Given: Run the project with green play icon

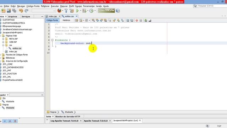Looking at the screenshot, I should click(x=77, y=11).
